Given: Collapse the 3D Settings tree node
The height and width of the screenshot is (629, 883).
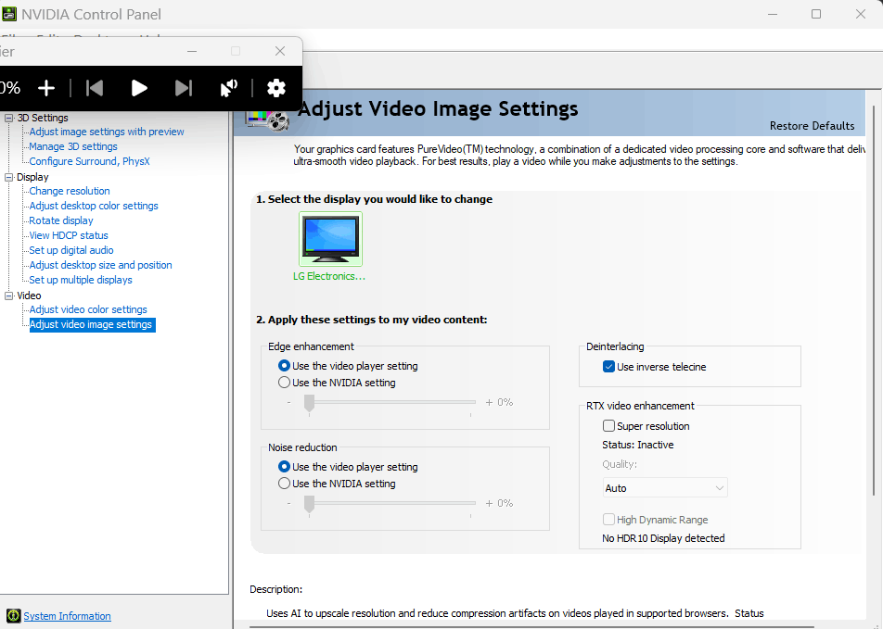Looking at the screenshot, I should point(9,118).
